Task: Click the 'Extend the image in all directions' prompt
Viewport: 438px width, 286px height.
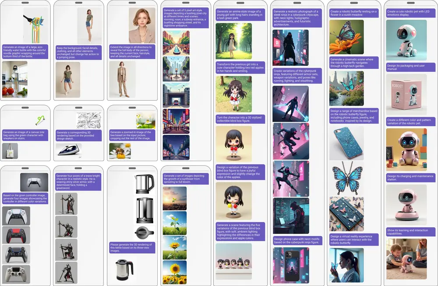Action: (132, 52)
